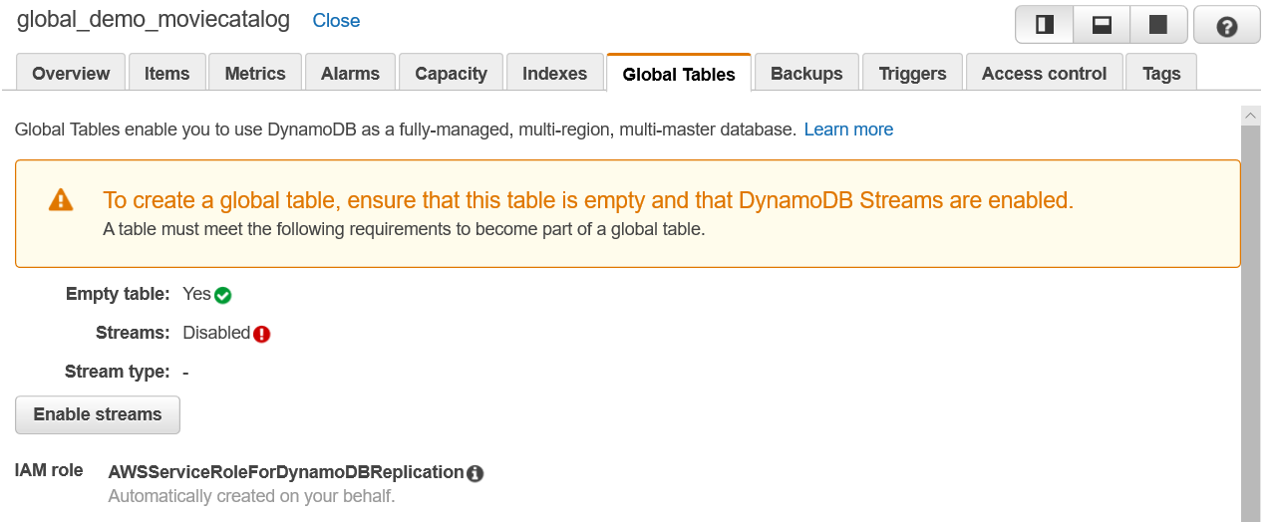Go to the Metrics tab

click(x=255, y=74)
